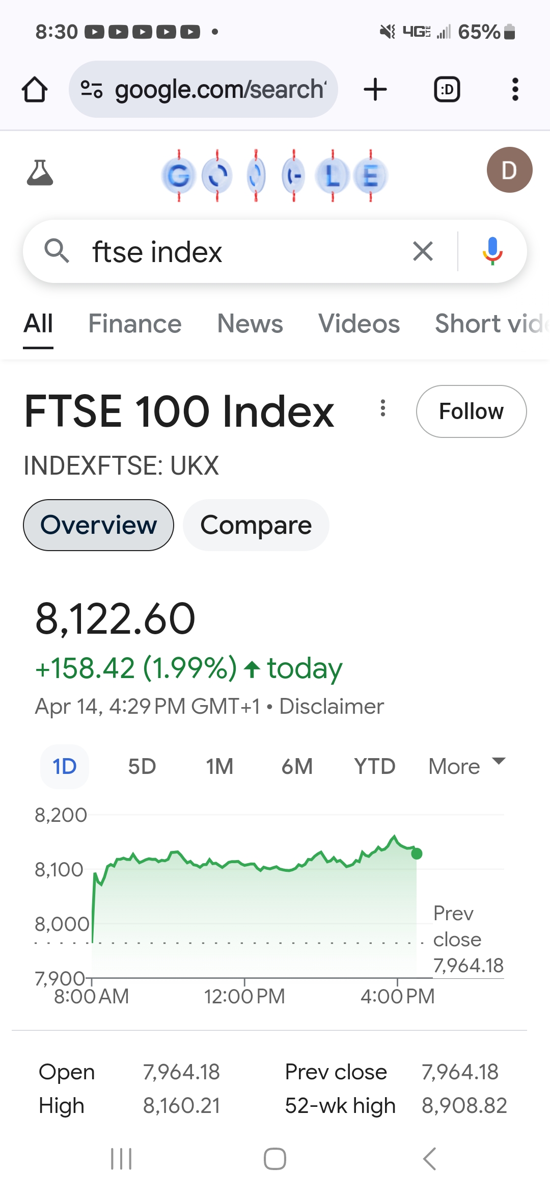
Task: Select the Overview chip
Action: pyautogui.click(x=98, y=525)
